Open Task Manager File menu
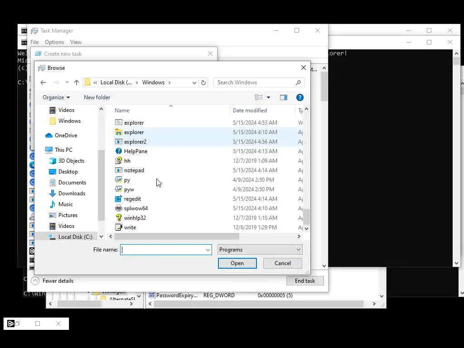 pos(34,42)
